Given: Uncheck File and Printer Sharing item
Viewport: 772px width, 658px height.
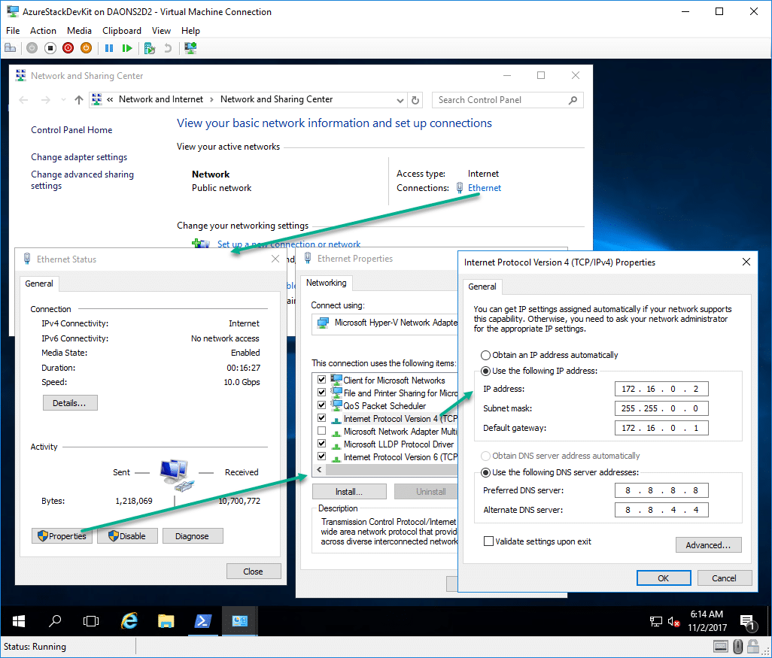Looking at the screenshot, I should [321, 393].
